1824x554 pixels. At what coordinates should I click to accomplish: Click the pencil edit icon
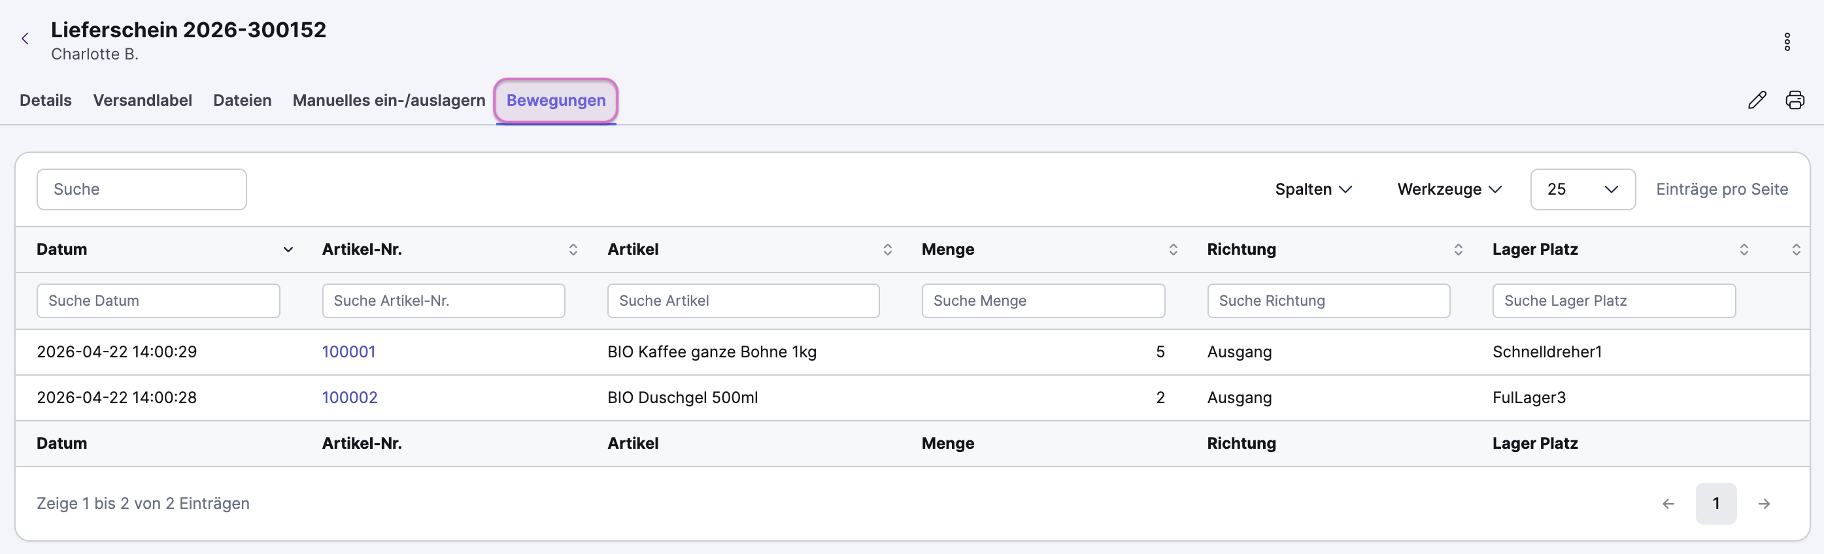pyautogui.click(x=1756, y=101)
